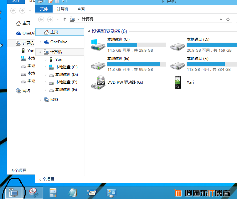Select OneDrive in the background Explorer window
Viewport: 237px width, 199px height.
pyautogui.click(x=25, y=33)
